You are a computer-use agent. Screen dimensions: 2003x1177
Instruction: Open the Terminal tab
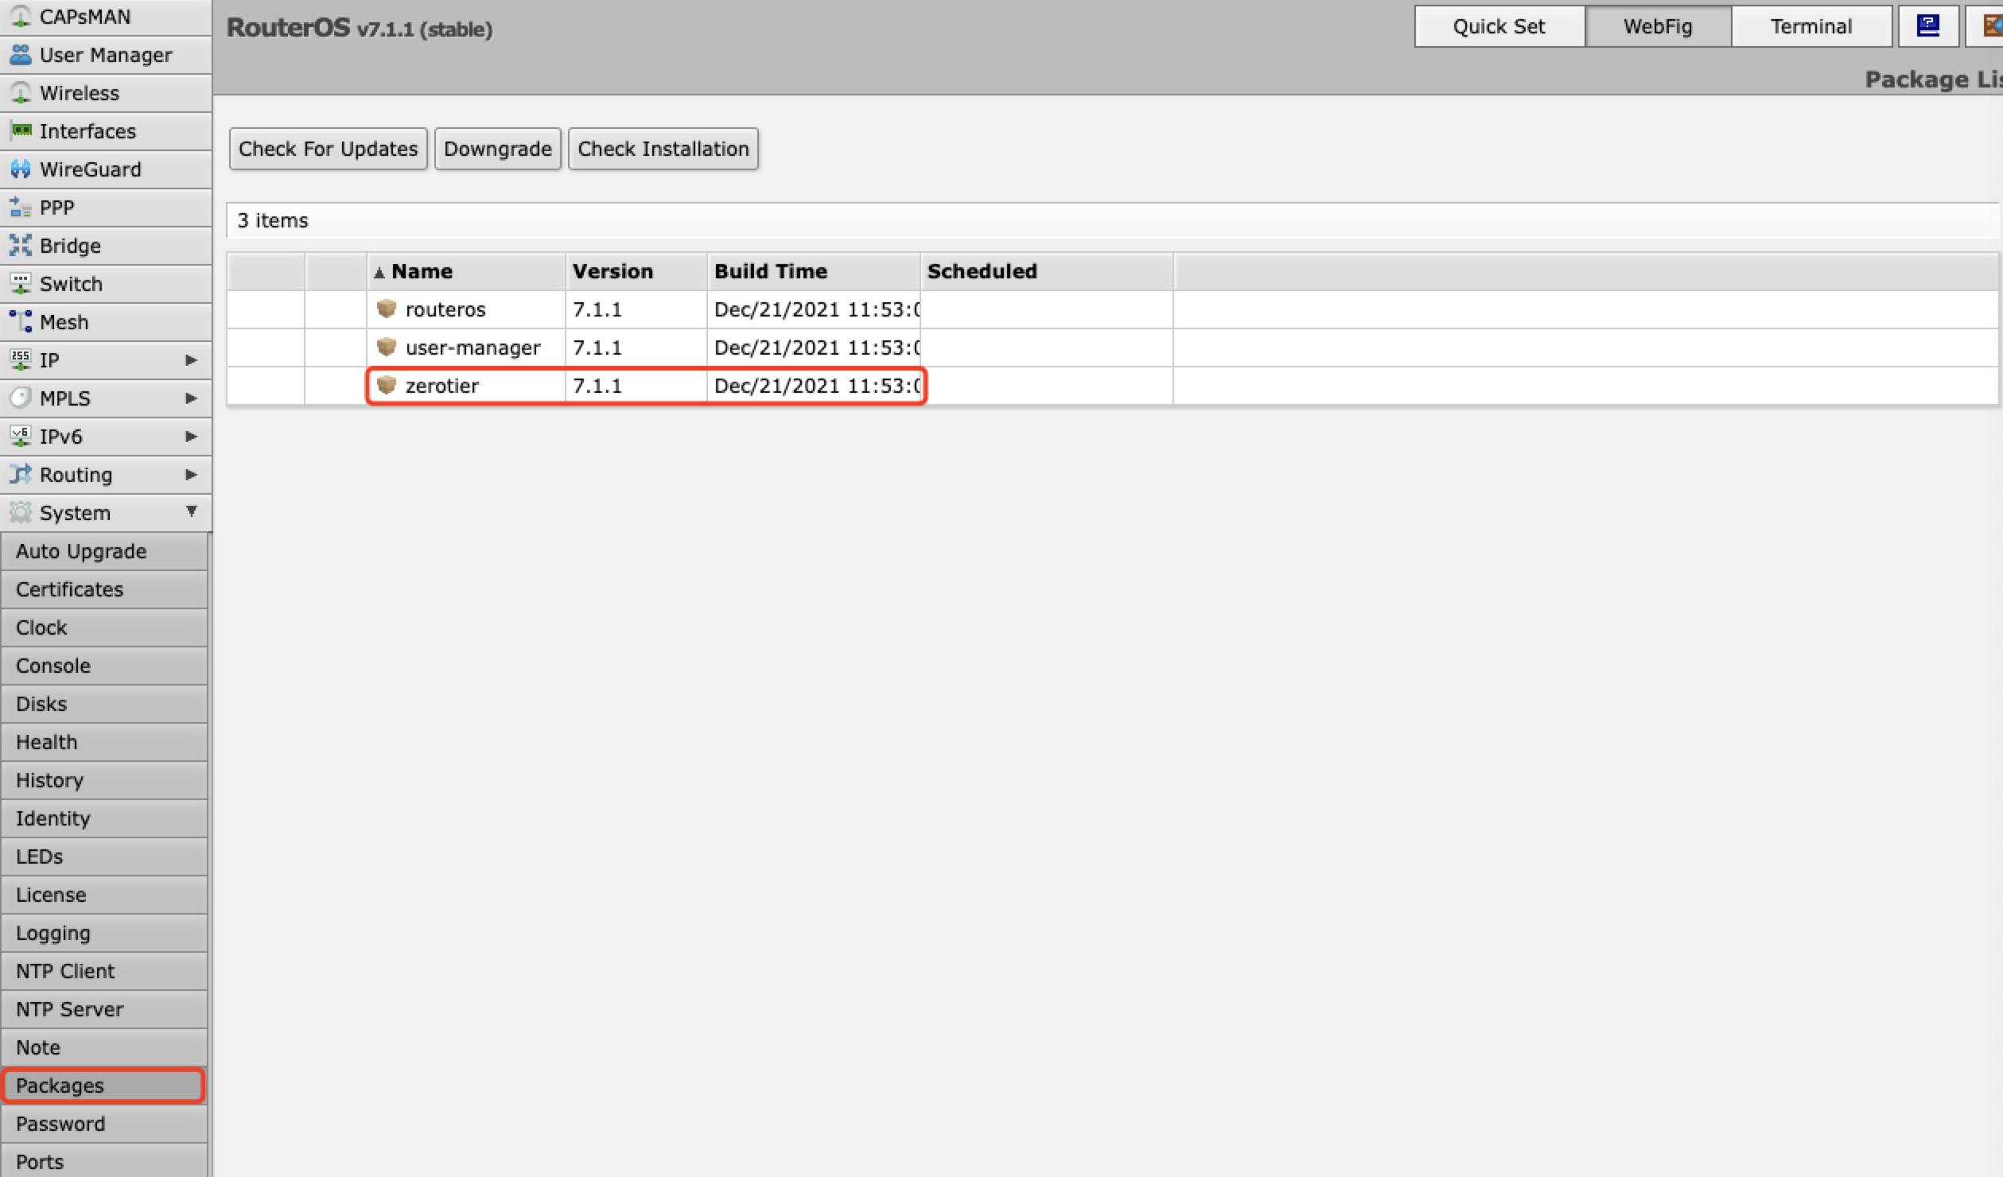(1811, 25)
